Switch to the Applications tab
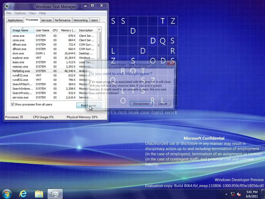This screenshot has width=265, height=199. click(15, 20)
